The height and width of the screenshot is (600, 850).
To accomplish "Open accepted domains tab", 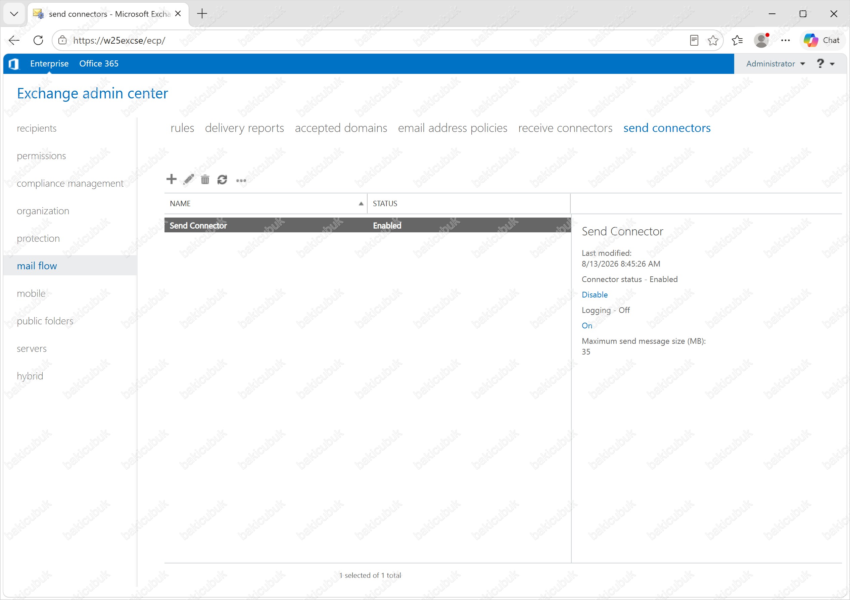I will [341, 128].
